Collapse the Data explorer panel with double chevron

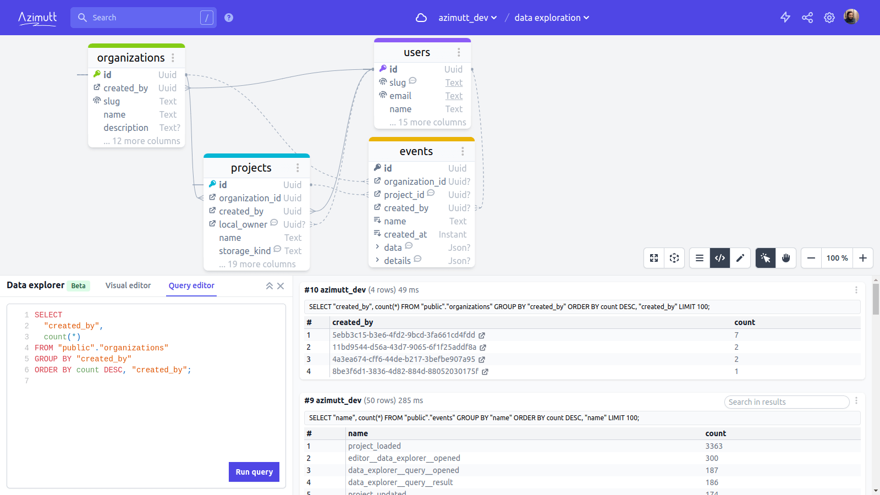[269, 285]
